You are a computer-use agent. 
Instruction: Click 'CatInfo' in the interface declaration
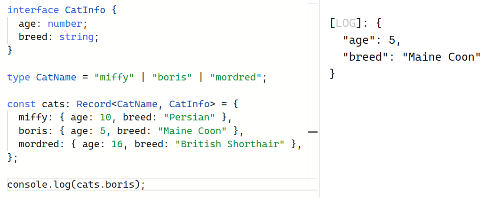(x=85, y=10)
